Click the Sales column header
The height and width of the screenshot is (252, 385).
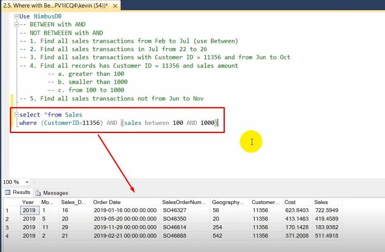coord(322,202)
